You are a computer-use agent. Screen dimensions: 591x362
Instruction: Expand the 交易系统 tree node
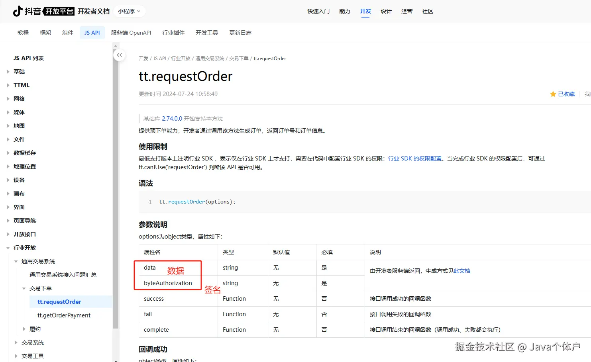pos(16,342)
